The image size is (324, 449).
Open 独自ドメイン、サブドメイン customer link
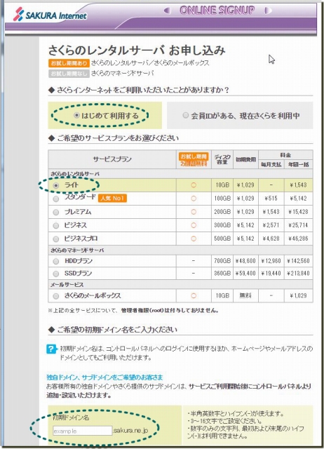pos(104,377)
